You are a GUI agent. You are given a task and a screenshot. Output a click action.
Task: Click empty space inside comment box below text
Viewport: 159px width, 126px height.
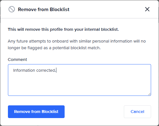[x=79, y=85]
